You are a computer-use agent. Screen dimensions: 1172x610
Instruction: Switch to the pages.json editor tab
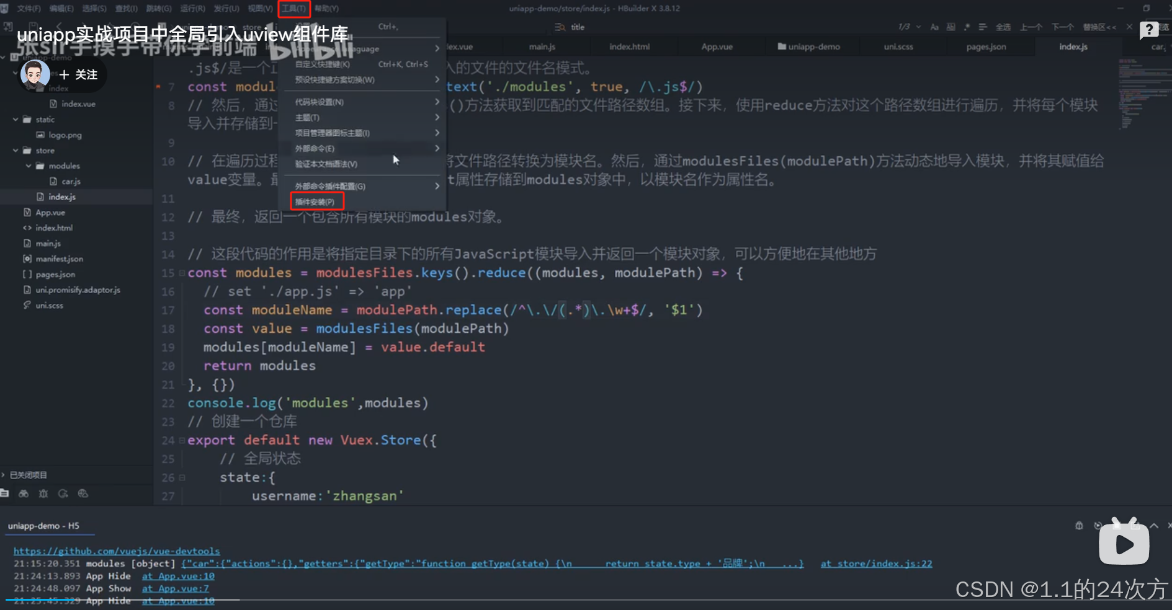[986, 46]
